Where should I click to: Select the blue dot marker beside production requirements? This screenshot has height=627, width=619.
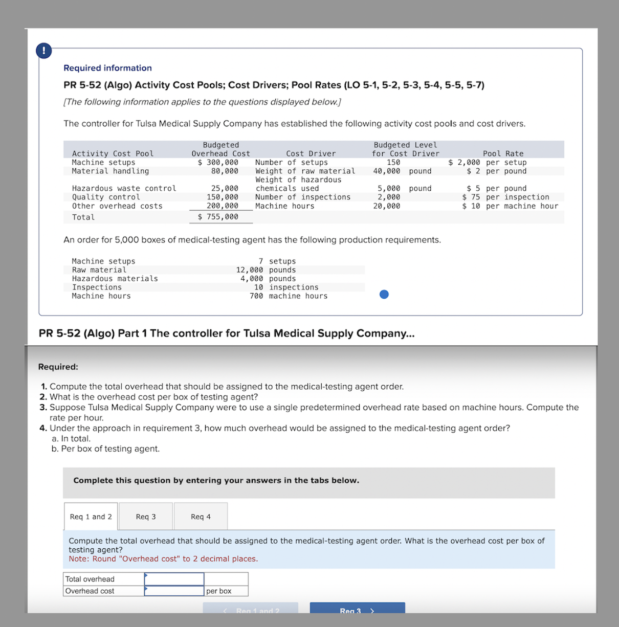pyautogui.click(x=384, y=294)
